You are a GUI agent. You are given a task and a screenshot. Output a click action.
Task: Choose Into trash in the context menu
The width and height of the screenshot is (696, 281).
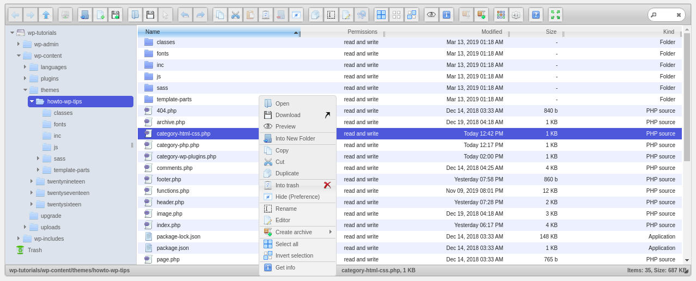[297, 185]
